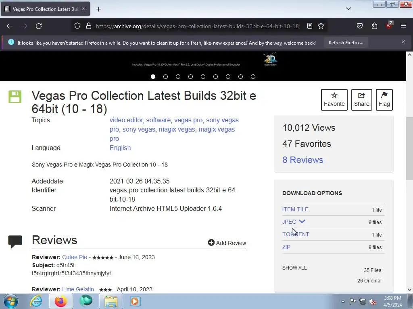Select the eighth carousel dot
Viewport: 413px width, 309px height.
point(240,77)
